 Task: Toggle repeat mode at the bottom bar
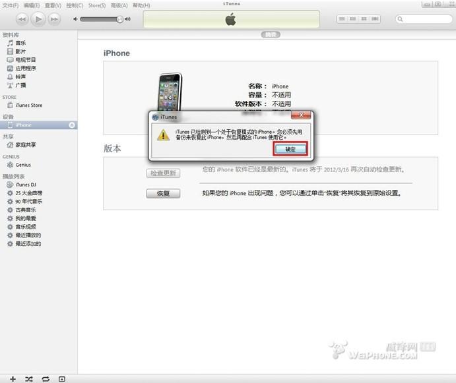click(46, 379)
